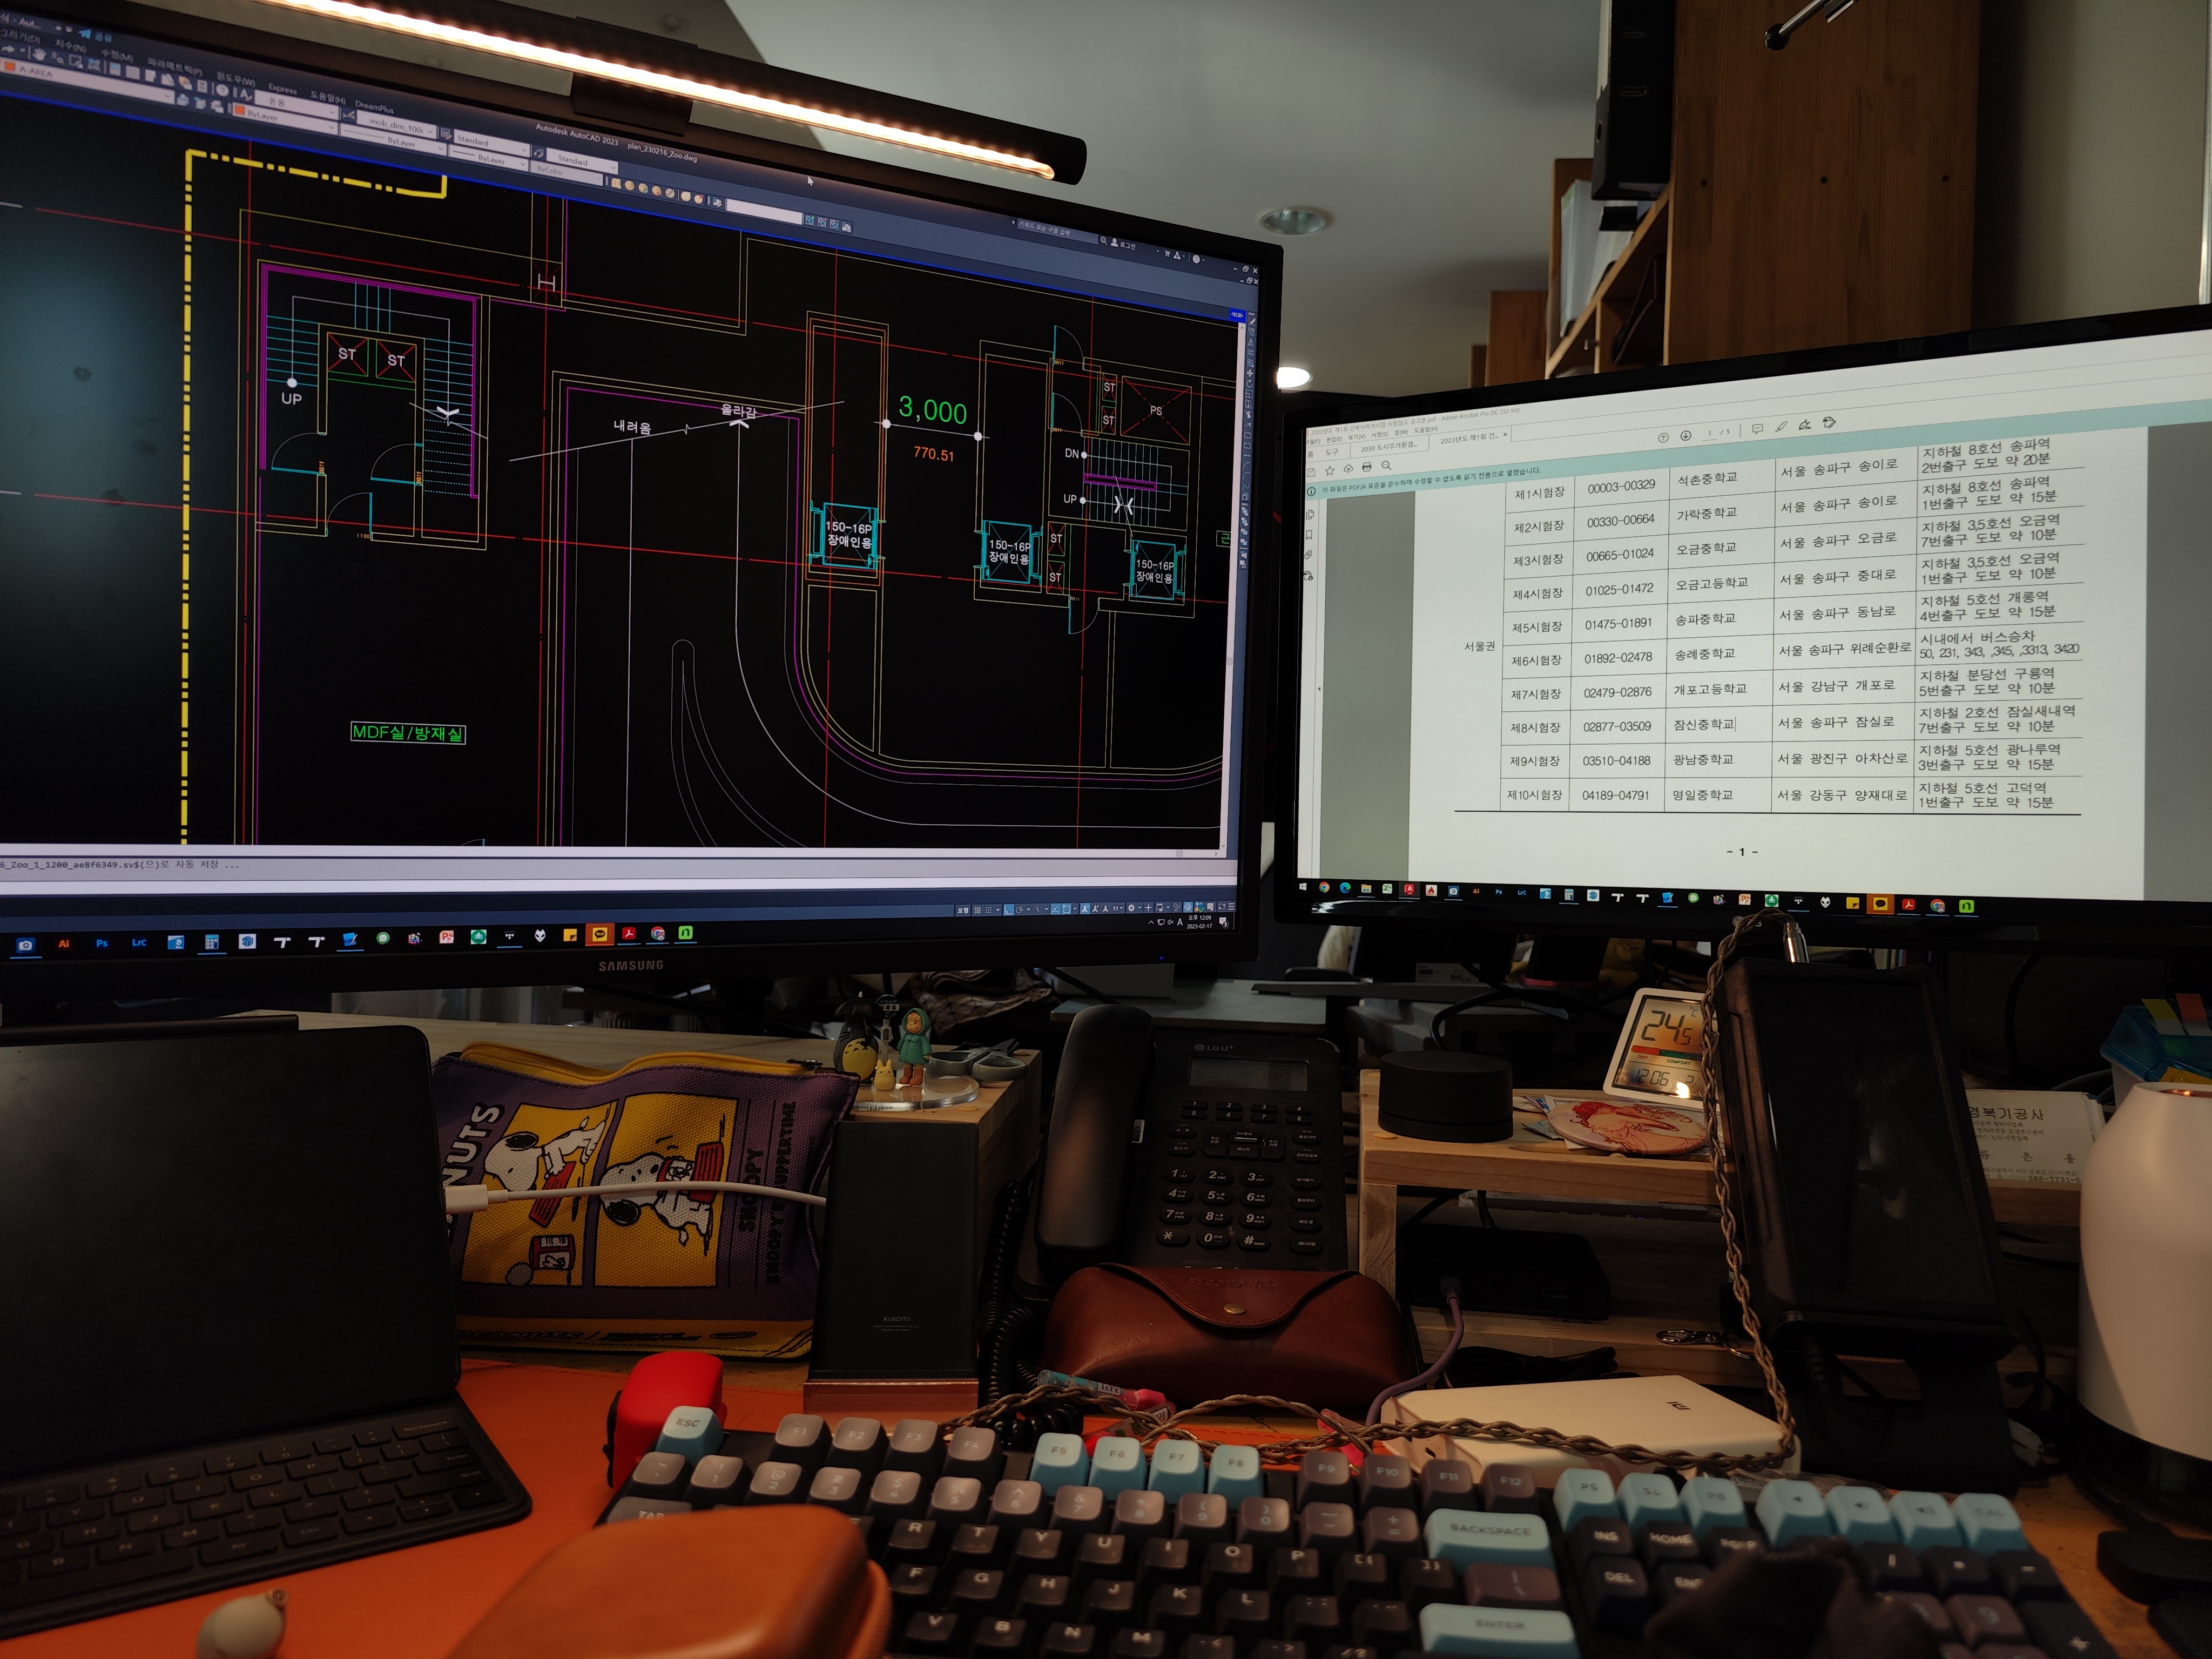Viewport: 2212px width, 1659px height.
Task: Open Illustrator on Samsung monitor taskbar
Action: pyautogui.click(x=64, y=943)
